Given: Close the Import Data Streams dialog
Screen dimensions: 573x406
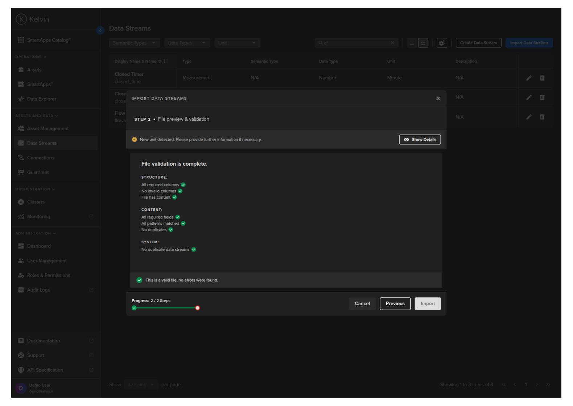Looking at the screenshot, I should pyautogui.click(x=438, y=99).
